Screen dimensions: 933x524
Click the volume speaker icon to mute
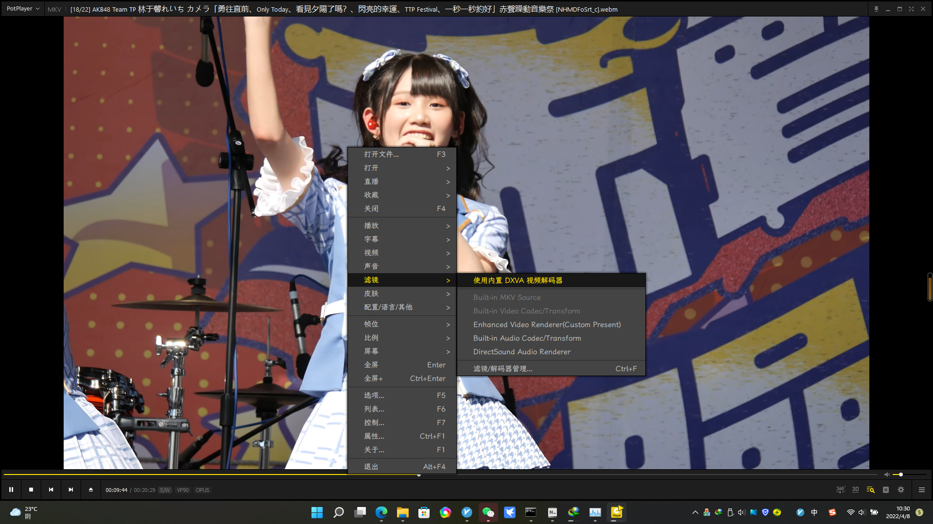coord(887,475)
